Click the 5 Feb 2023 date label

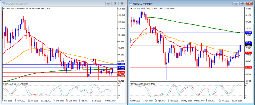84,101
